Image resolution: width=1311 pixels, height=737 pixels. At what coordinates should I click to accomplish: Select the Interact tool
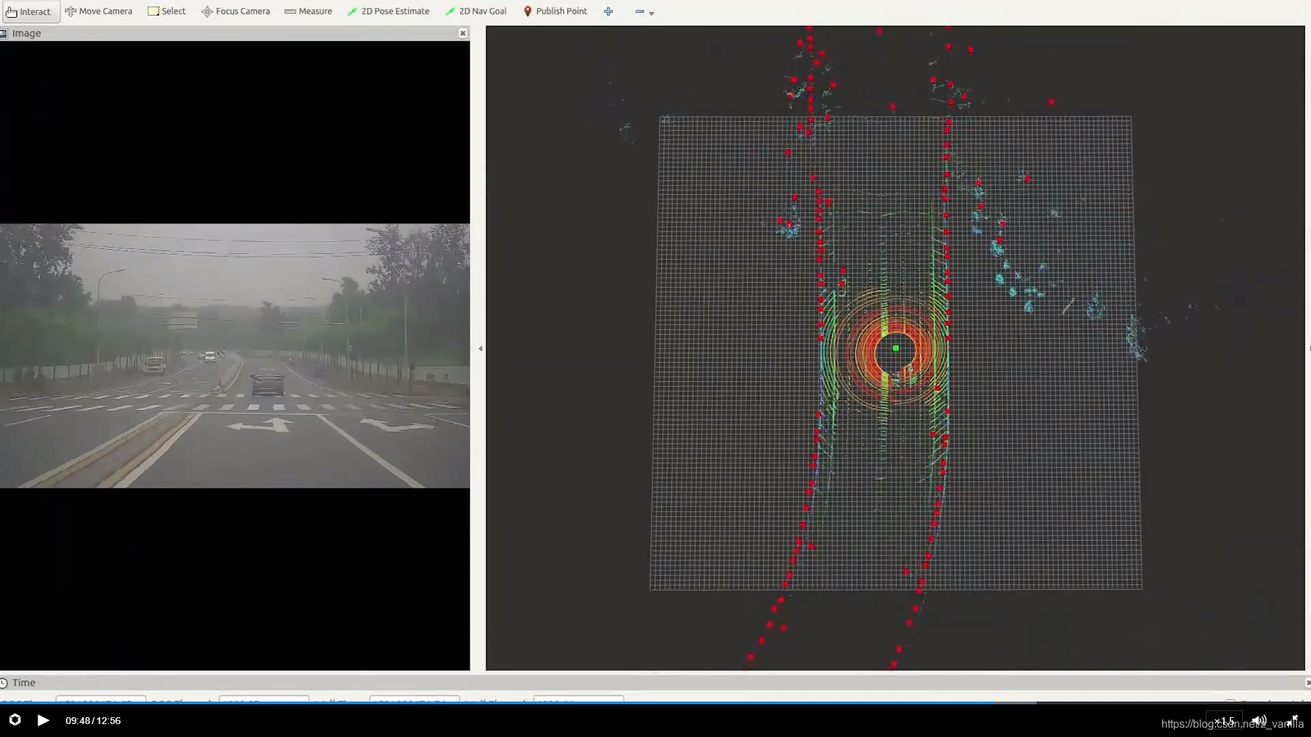click(29, 12)
